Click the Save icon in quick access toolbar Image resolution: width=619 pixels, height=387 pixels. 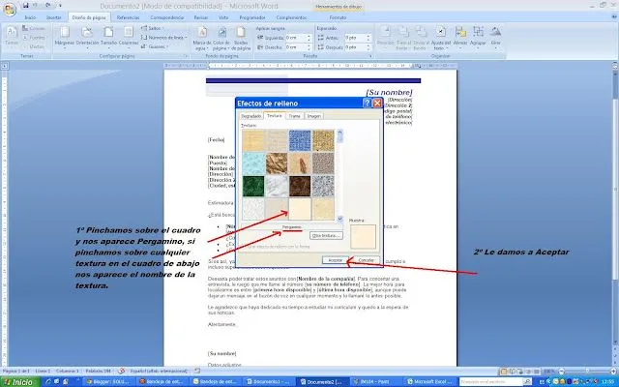(x=26, y=5)
